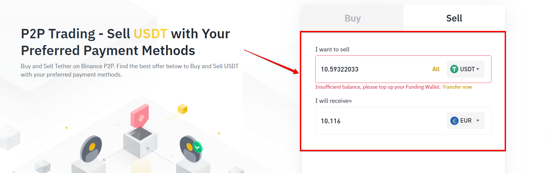Click the green Tether USDT coin icon
Viewport: 552px width, 173px height.
click(454, 69)
